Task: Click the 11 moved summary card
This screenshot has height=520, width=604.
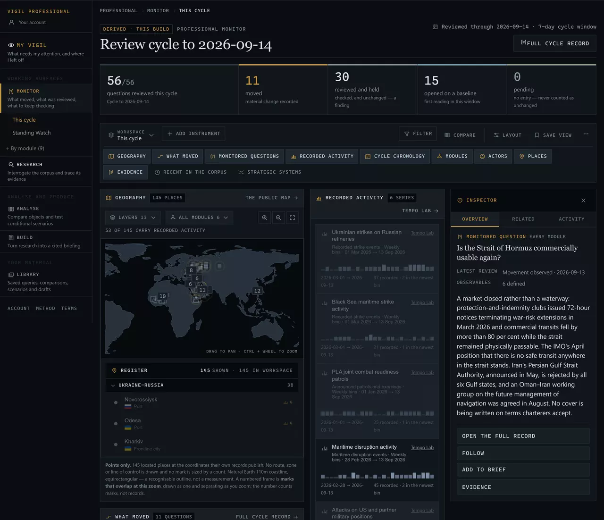Action: tap(283, 90)
